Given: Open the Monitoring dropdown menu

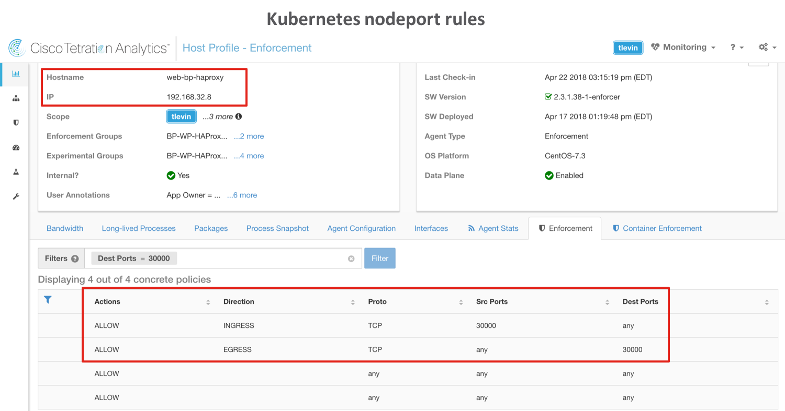Looking at the screenshot, I should tap(683, 48).
